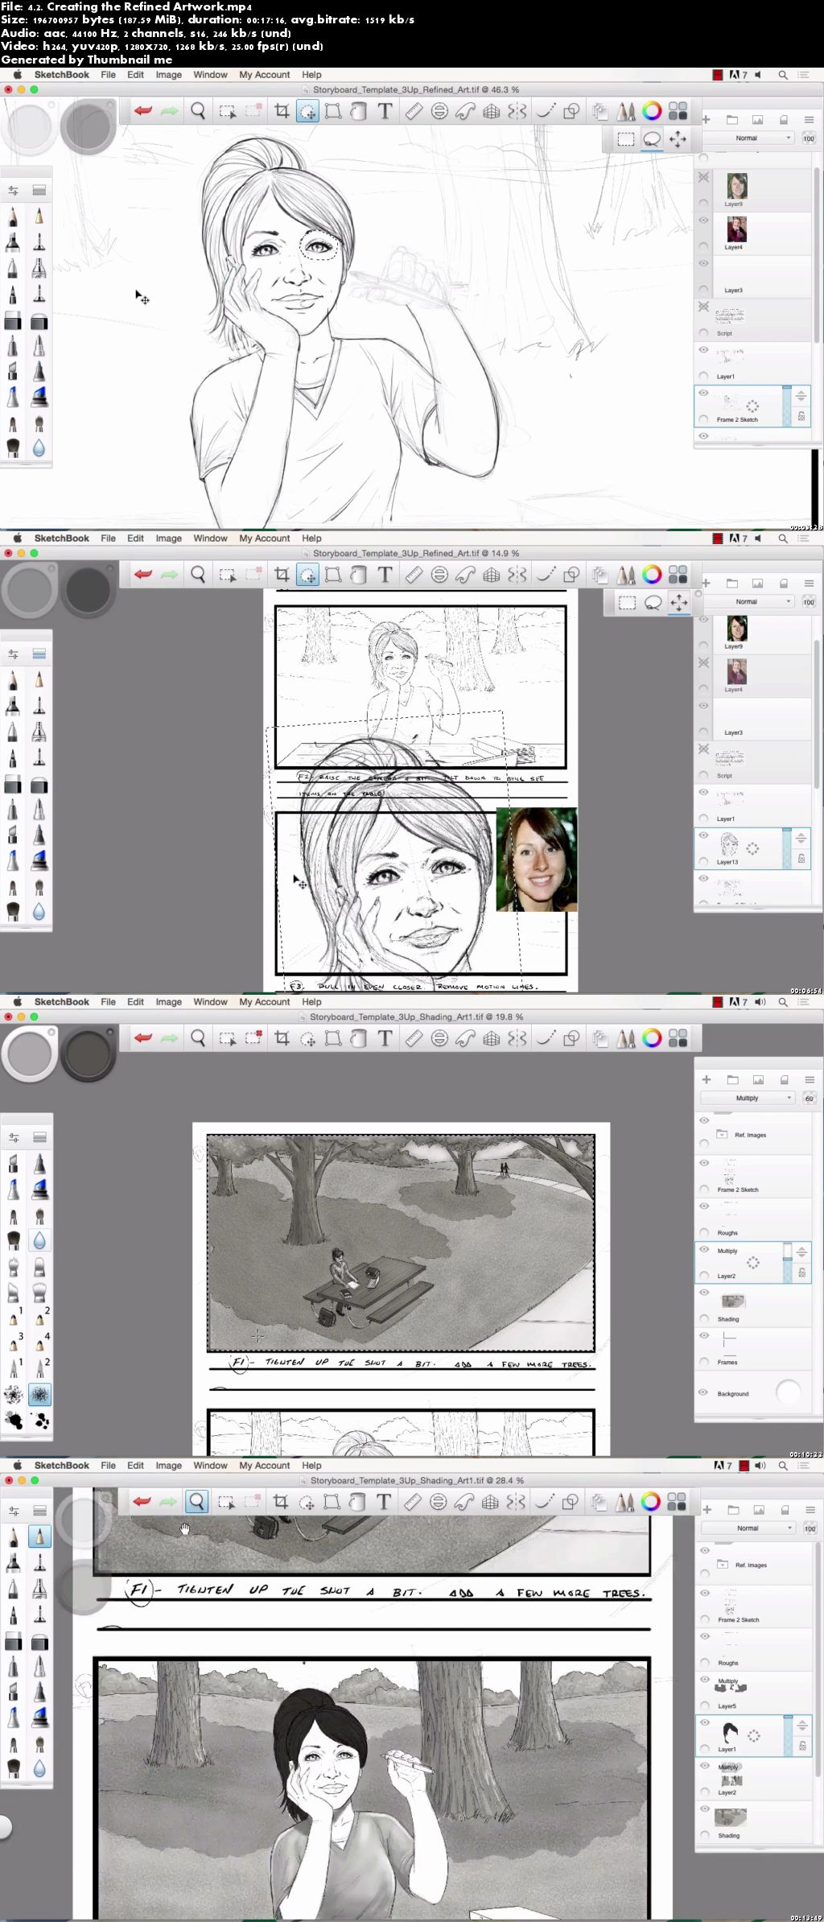Choose the lasso selection option in the 46.3 % window
The width and height of the screenshot is (824, 1922).
652,139
